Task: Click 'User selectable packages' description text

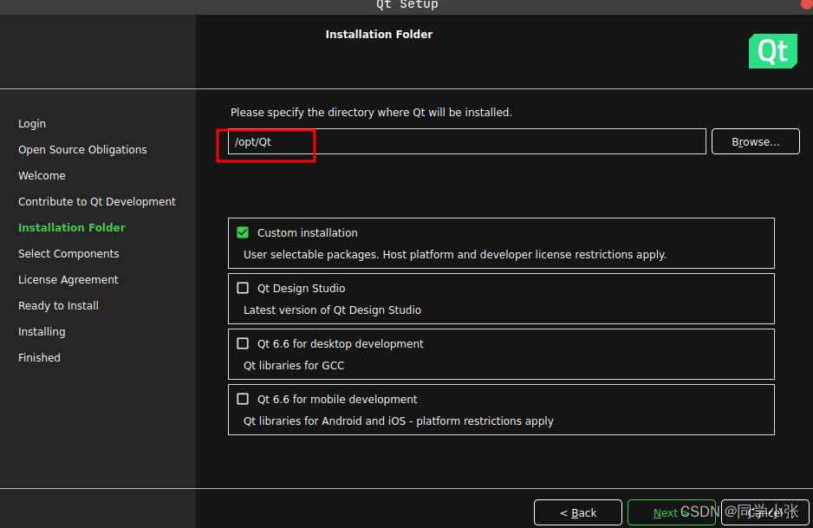Action: point(455,255)
